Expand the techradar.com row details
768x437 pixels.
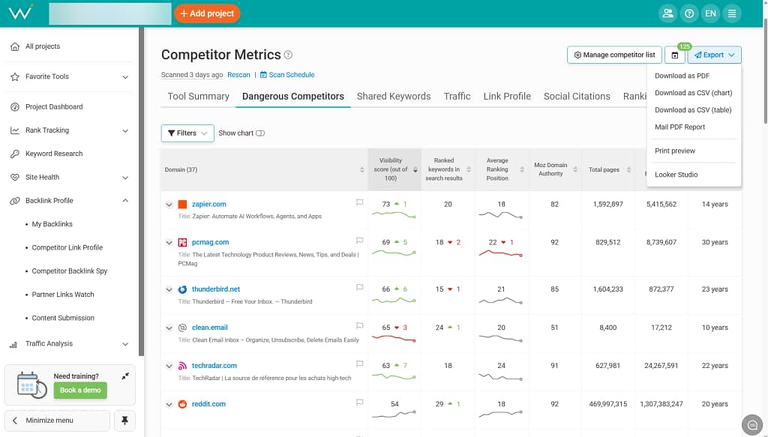tap(169, 366)
